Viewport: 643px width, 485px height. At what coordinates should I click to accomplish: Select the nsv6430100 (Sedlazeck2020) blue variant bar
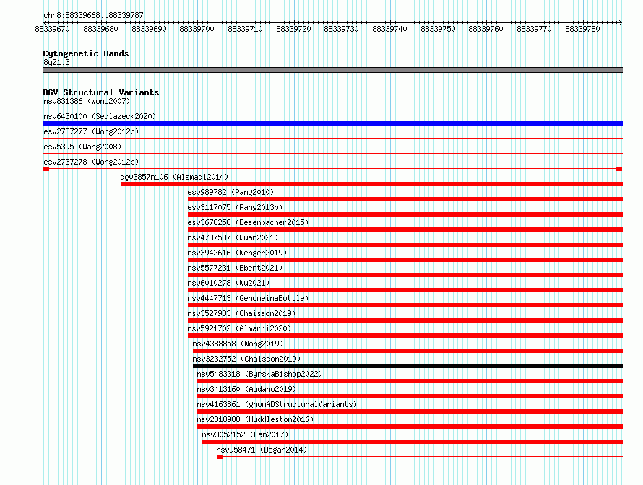click(332, 123)
